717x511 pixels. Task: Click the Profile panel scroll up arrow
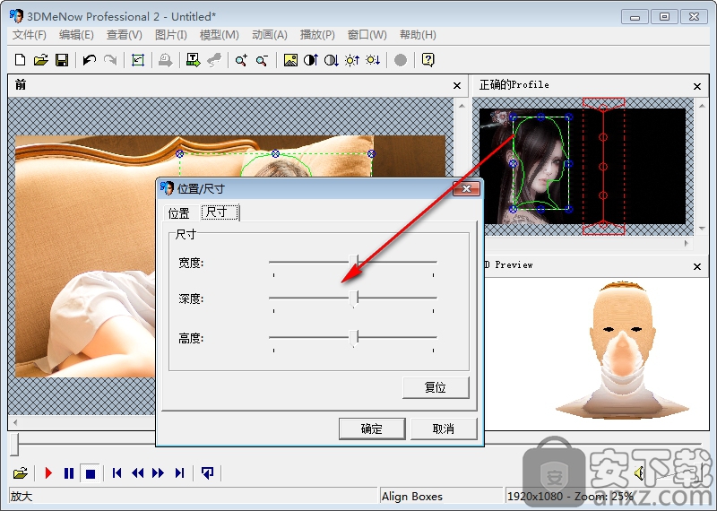[x=702, y=106]
